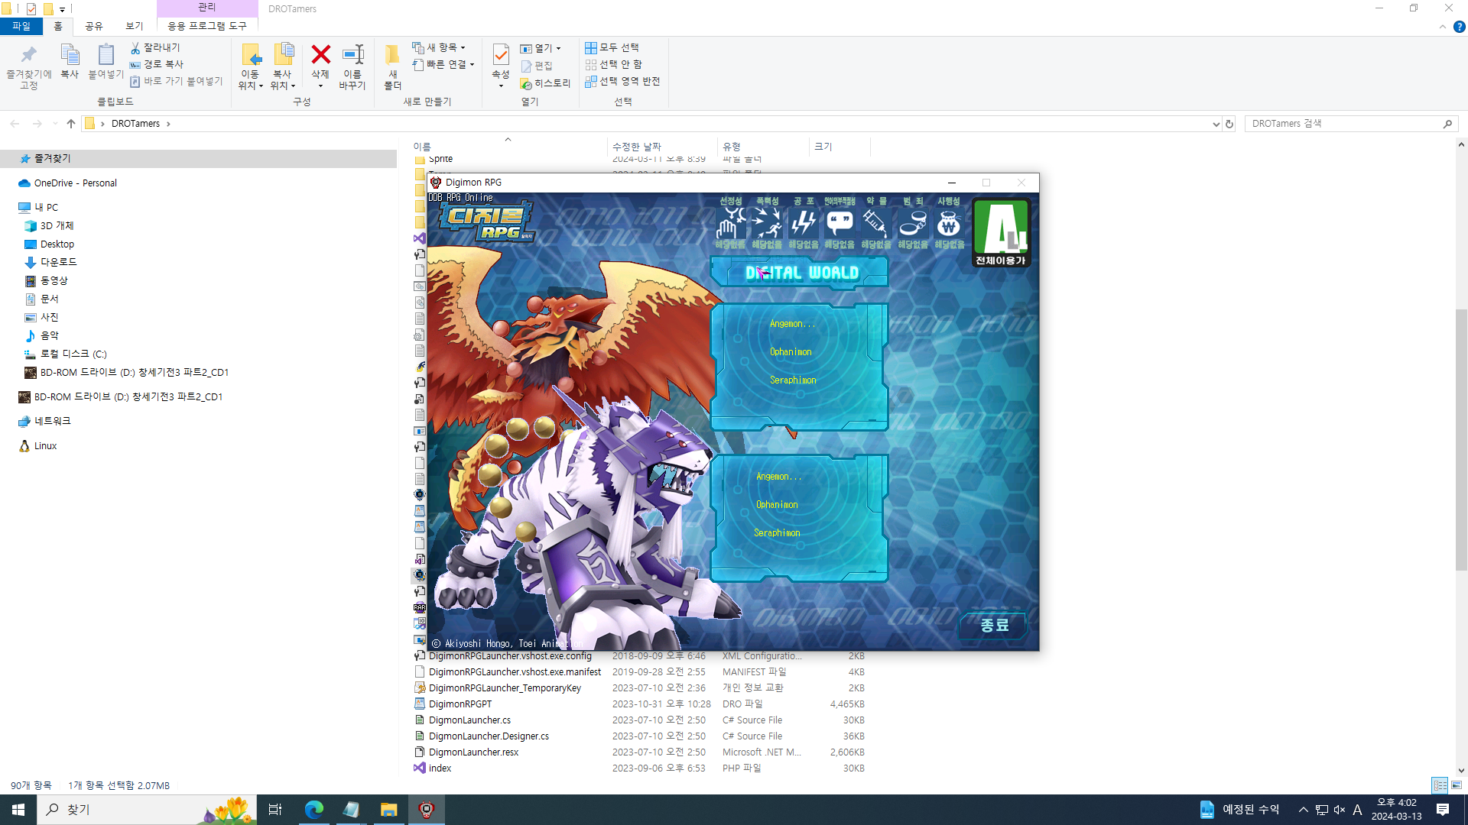Click the 약물 syringe drug rating icon
Image resolution: width=1468 pixels, height=825 pixels.
click(x=876, y=223)
